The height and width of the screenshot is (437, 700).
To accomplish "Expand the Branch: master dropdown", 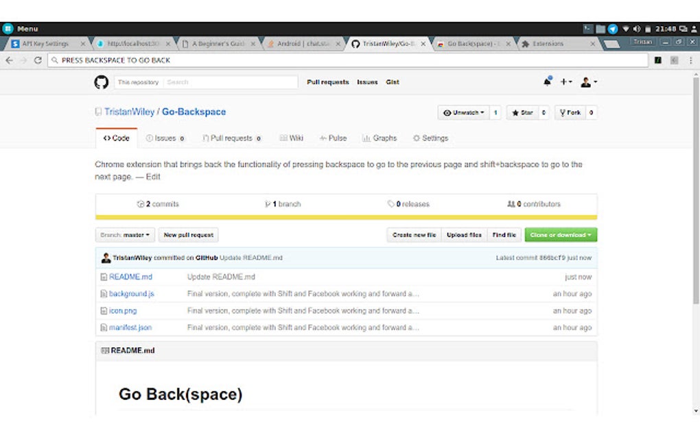I will tap(125, 235).
